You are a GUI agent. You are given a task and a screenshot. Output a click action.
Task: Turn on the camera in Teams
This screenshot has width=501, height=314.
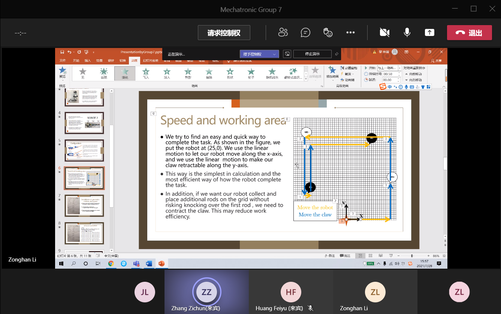pos(384,33)
